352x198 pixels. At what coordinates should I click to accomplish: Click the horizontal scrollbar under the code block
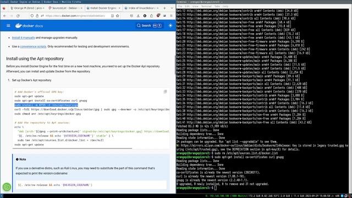72,148
